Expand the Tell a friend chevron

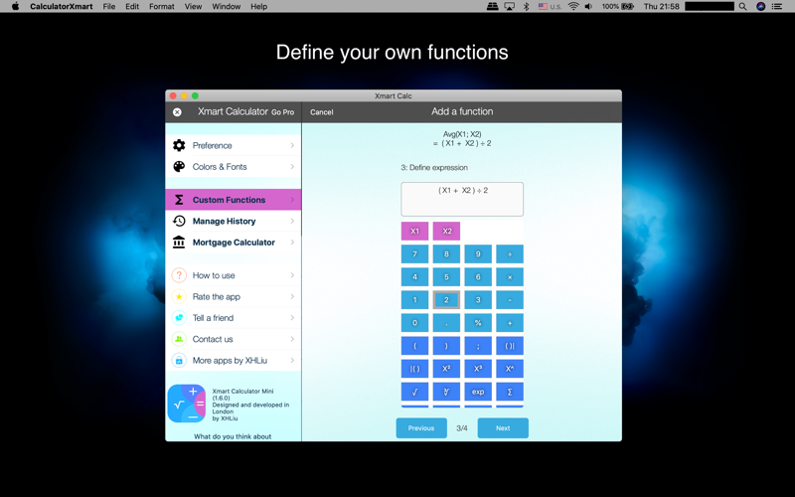292,318
